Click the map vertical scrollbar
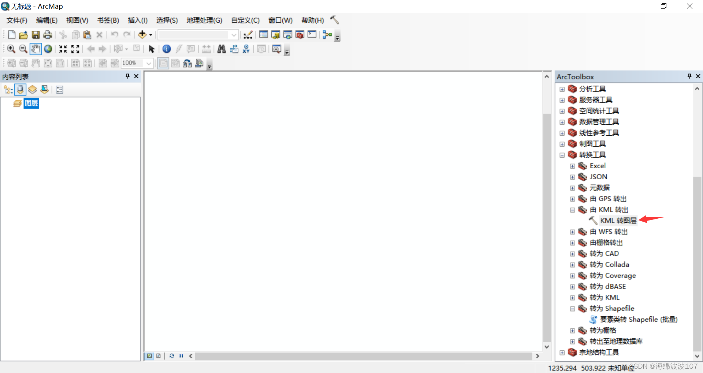 (547, 227)
